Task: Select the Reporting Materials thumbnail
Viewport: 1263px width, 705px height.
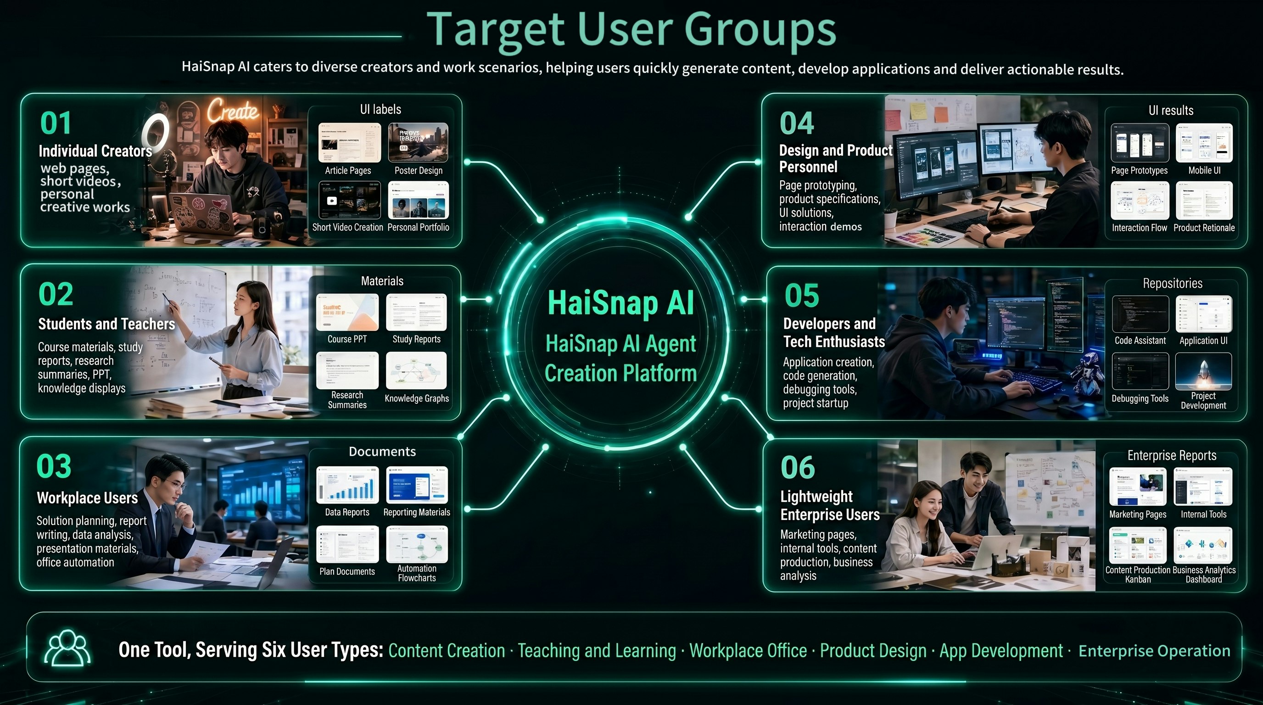Action: [x=417, y=485]
